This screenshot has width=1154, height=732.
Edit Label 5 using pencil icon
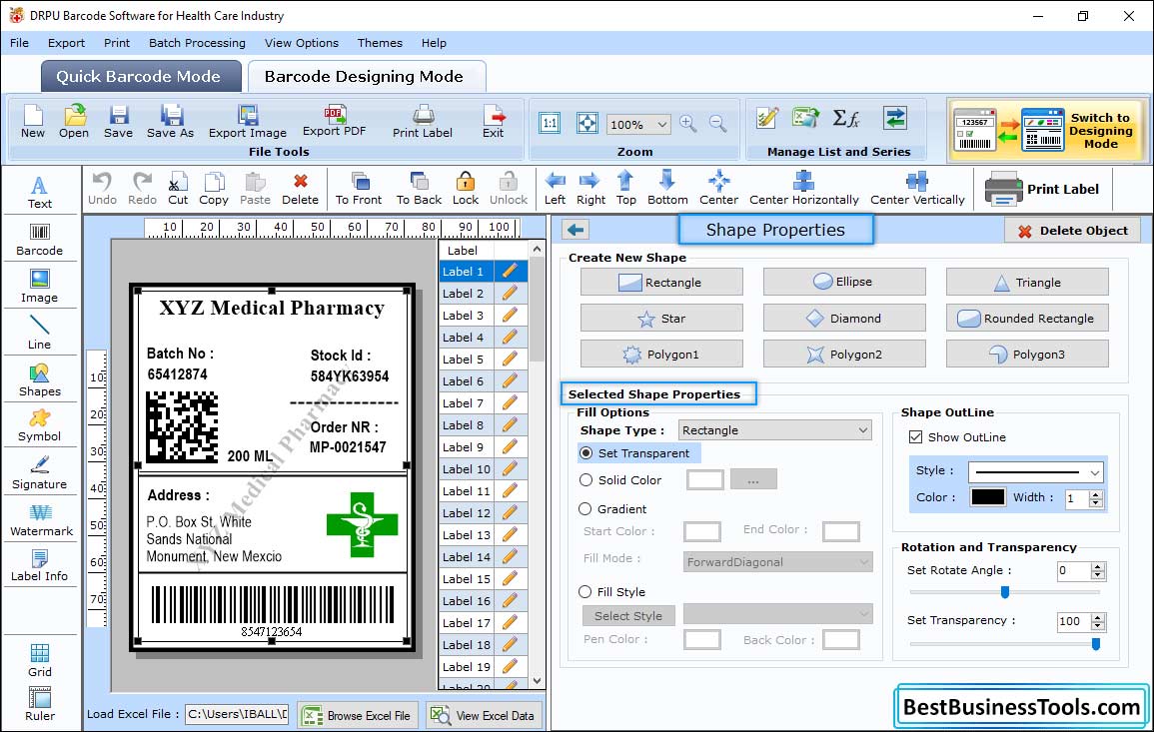(510, 360)
